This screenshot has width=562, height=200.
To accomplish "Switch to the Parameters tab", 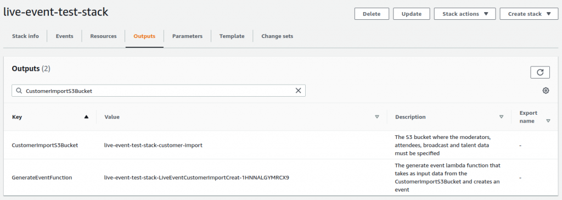I will pos(187,36).
